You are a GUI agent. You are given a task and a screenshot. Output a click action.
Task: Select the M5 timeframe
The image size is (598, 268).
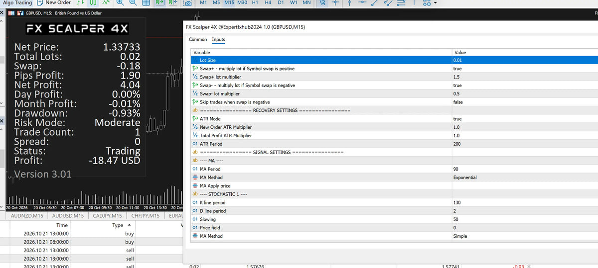coord(216,3)
